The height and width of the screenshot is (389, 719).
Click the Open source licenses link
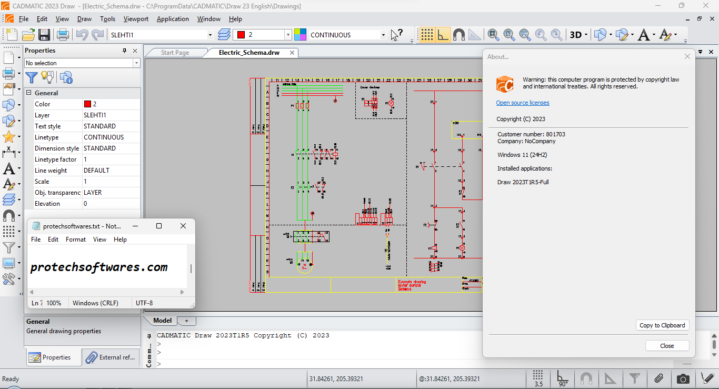tap(523, 103)
